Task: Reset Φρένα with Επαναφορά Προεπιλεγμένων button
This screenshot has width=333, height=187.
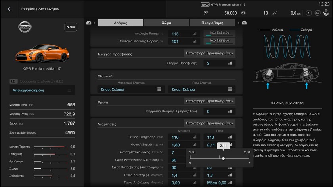Action: pos(209,101)
